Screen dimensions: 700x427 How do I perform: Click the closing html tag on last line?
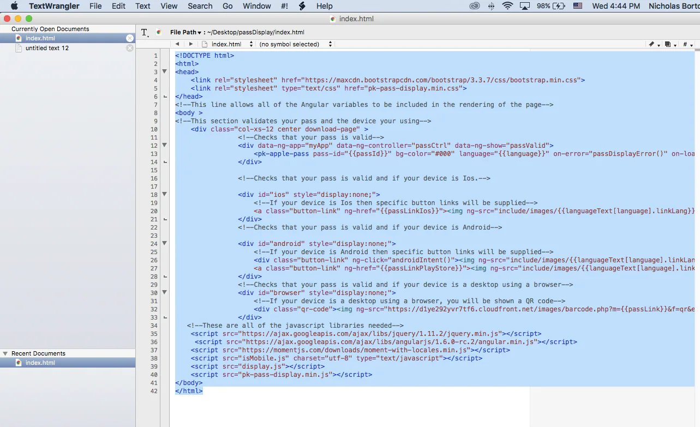[x=189, y=391]
